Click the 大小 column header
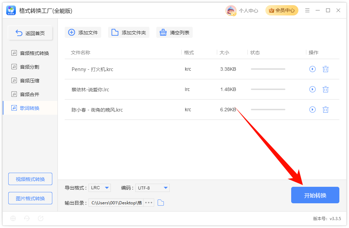The width and height of the screenshot is (349, 228). coord(224,53)
